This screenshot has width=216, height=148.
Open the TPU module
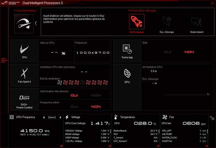click(x=24, y=52)
